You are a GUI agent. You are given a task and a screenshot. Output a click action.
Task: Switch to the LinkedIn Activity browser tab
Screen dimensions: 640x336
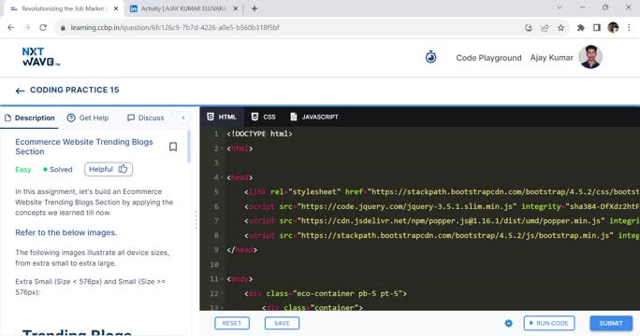point(182,8)
